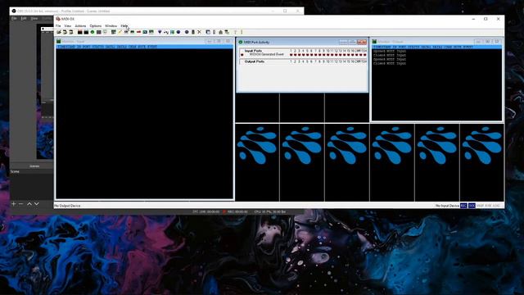Screen dimensions: 524x295
Task: Click the MAP indicator in MIDI-OX status bar
Action: [x=480, y=206]
